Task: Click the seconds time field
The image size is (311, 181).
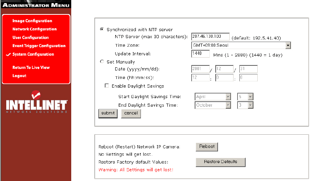Action: coord(248,77)
